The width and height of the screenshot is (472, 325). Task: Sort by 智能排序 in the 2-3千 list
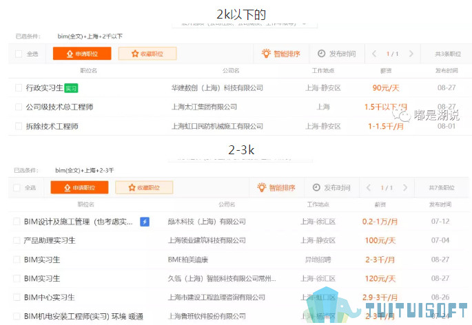pos(276,187)
